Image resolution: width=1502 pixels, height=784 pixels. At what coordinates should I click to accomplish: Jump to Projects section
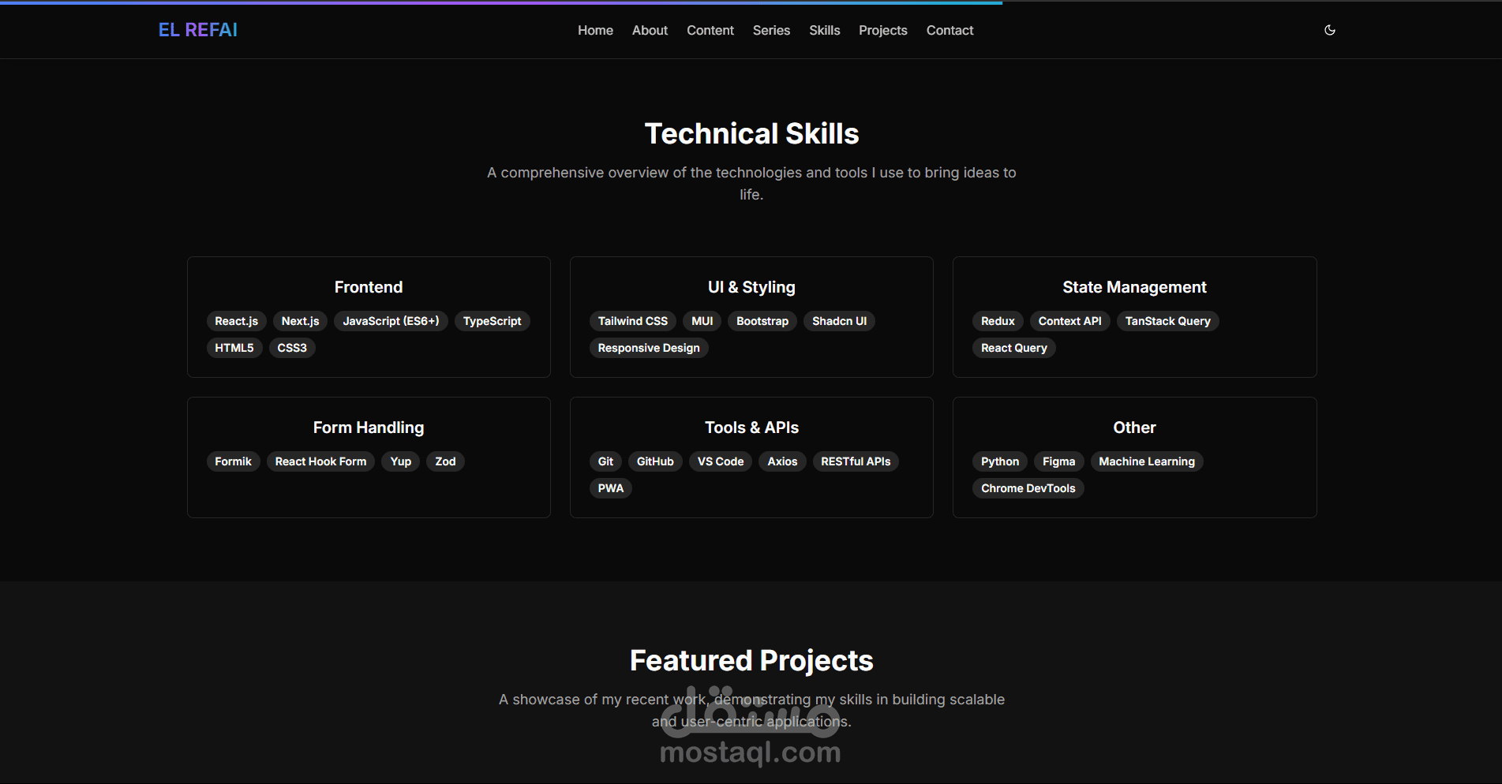coord(883,30)
